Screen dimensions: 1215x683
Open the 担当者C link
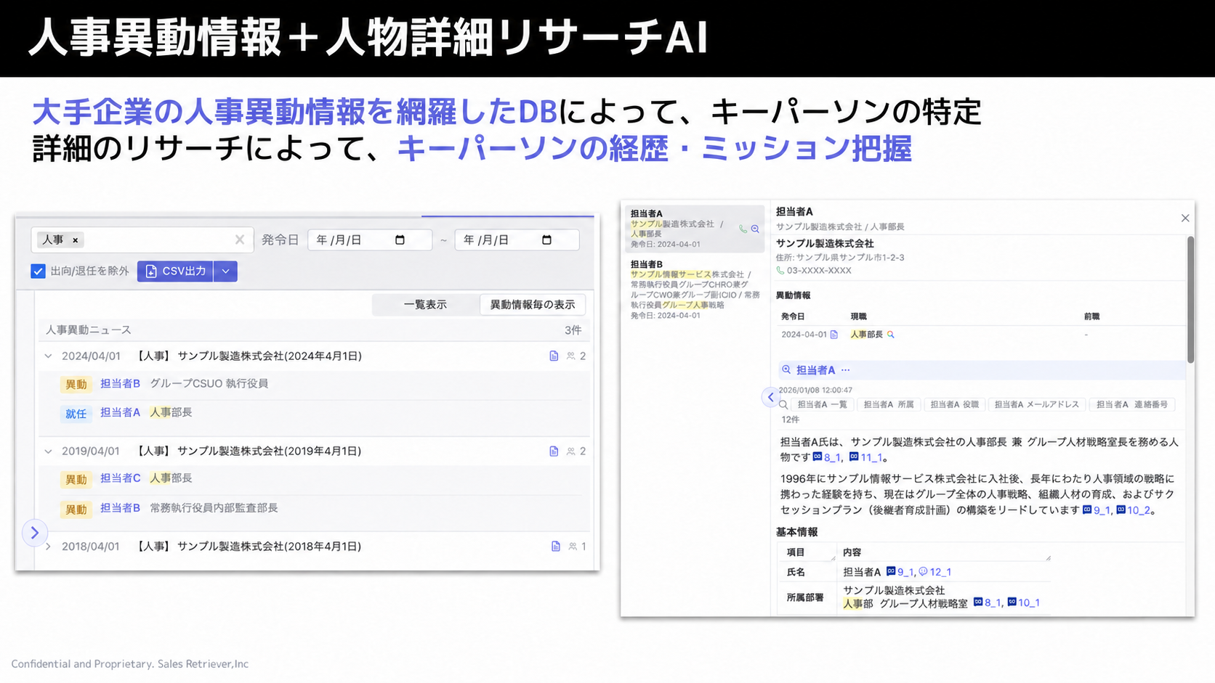coord(120,478)
